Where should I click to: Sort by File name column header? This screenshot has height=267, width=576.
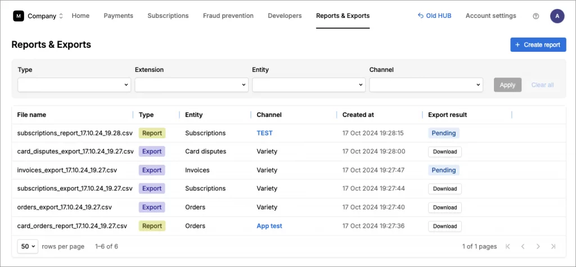[x=31, y=115]
